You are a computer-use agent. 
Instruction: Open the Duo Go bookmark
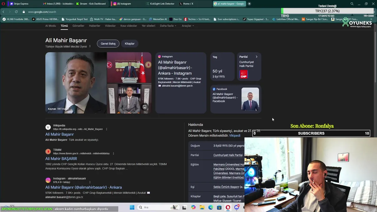click(175, 19)
